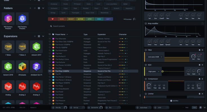Sort presets by the Type column
Screen dimensions: 207x112
86,34
